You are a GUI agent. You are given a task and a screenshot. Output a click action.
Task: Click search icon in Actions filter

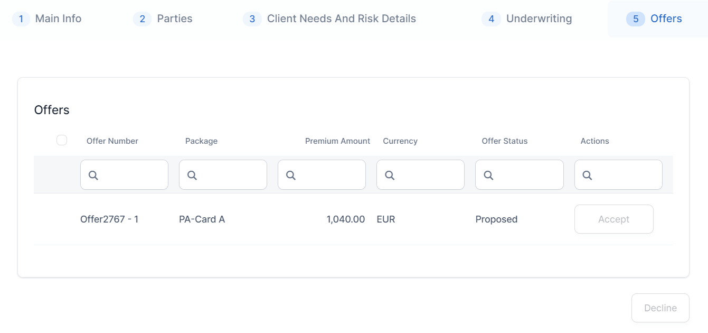click(x=587, y=175)
